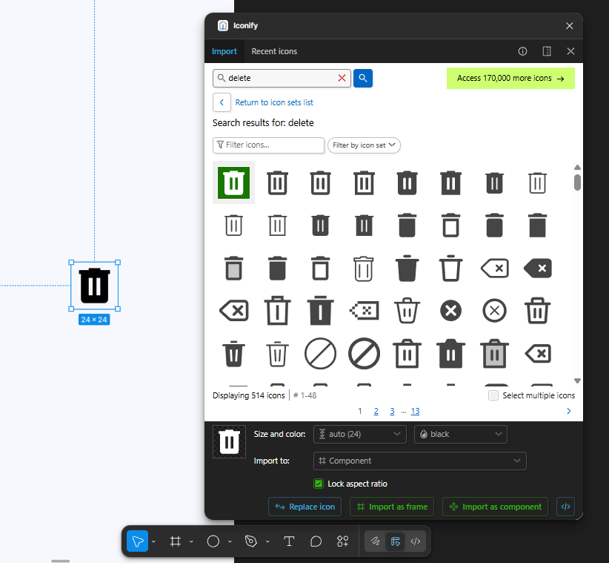Select the filled tapered trash bin icon, third row
Viewport: 609px width, 563px height.
[407, 269]
